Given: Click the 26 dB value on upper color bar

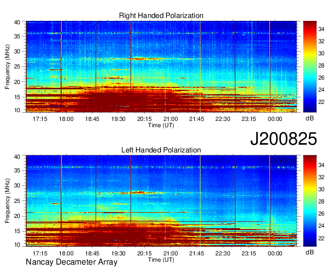Looking at the screenshot, I should (321, 78).
